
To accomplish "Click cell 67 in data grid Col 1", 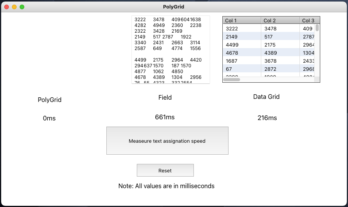I will pos(229,69).
